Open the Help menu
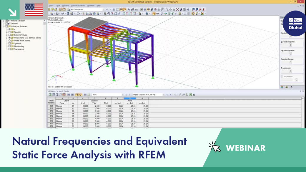This screenshot has height=172, width=306. (x=99, y=6)
